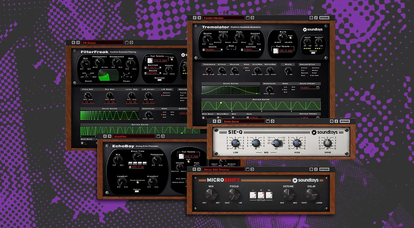414x228 pixels.
Task: Open the Tremolator Shape dropdown showing Fender
Action: pyautogui.click(x=222, y=50)
